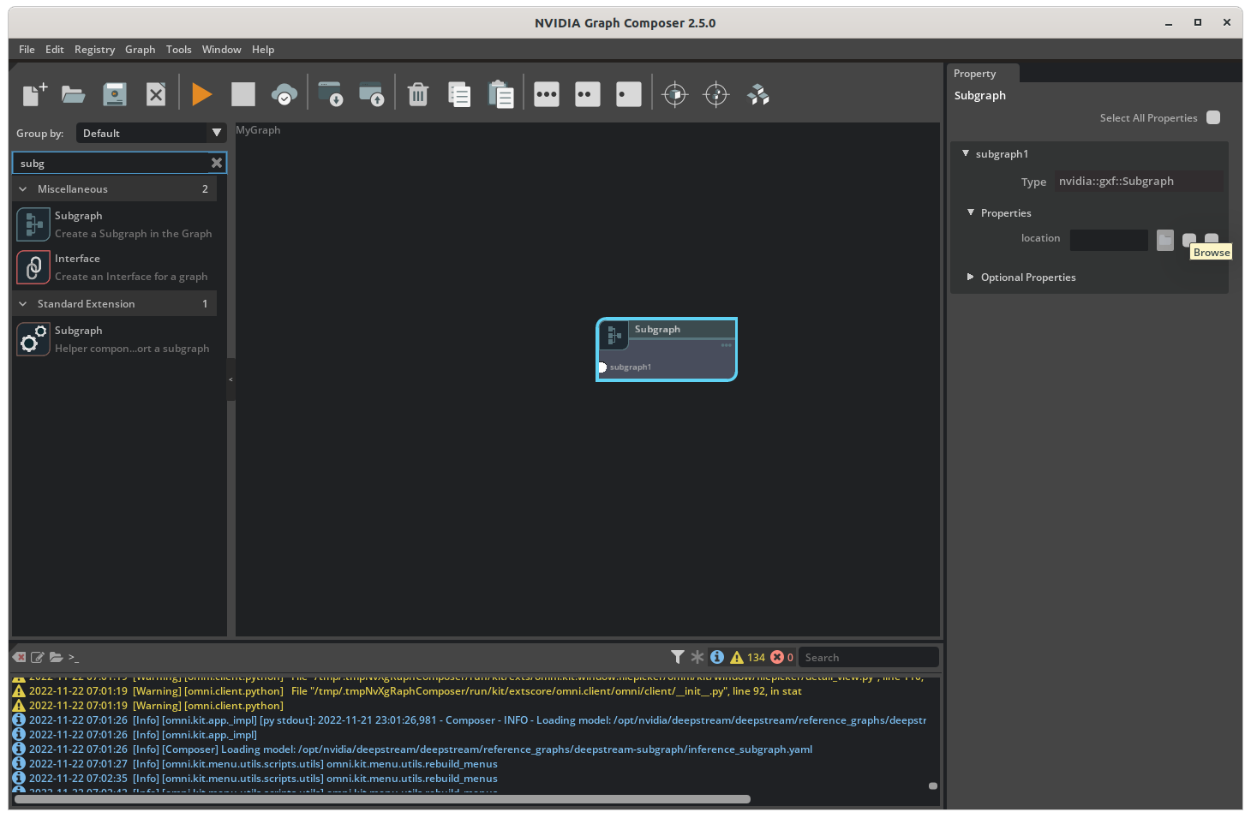Screen dimensions: 1251x818
Task: Toggle the warnings filter showing 134
Action: coord(747,657)
